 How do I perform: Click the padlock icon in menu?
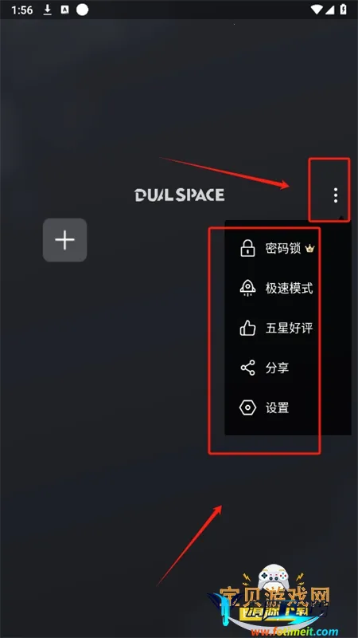click(247, 248)
